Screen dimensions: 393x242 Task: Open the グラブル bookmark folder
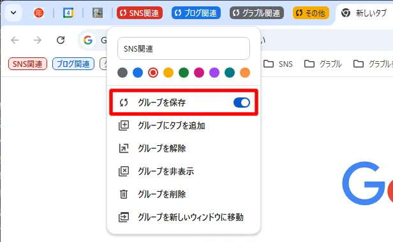323,64
